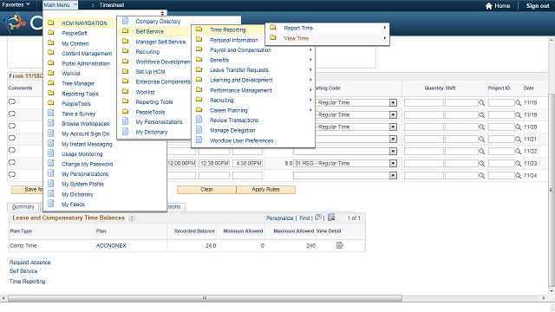Open comment bubble for 11/20 row
Screen dimensions: 555x312
coord(12,126)
